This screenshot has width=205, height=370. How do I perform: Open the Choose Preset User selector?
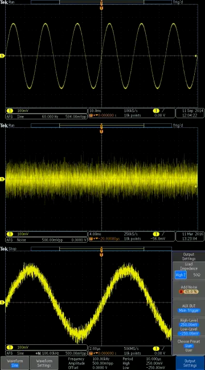click(188, 345)
